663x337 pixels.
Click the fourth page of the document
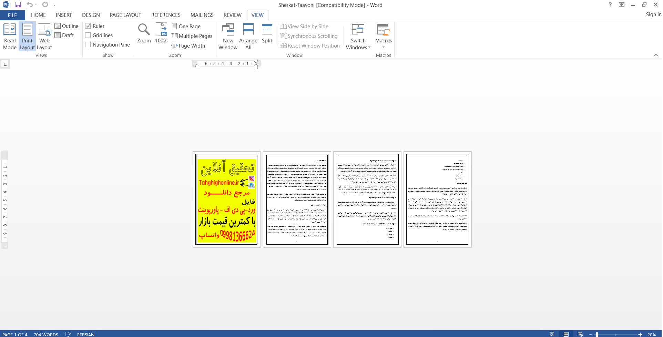coord(437,200)
